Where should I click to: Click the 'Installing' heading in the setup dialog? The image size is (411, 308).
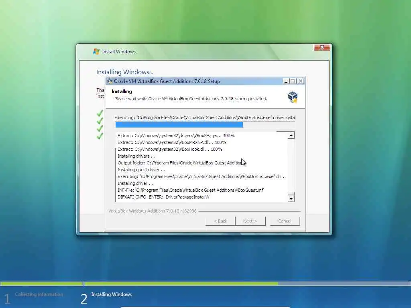pos(122,91)
